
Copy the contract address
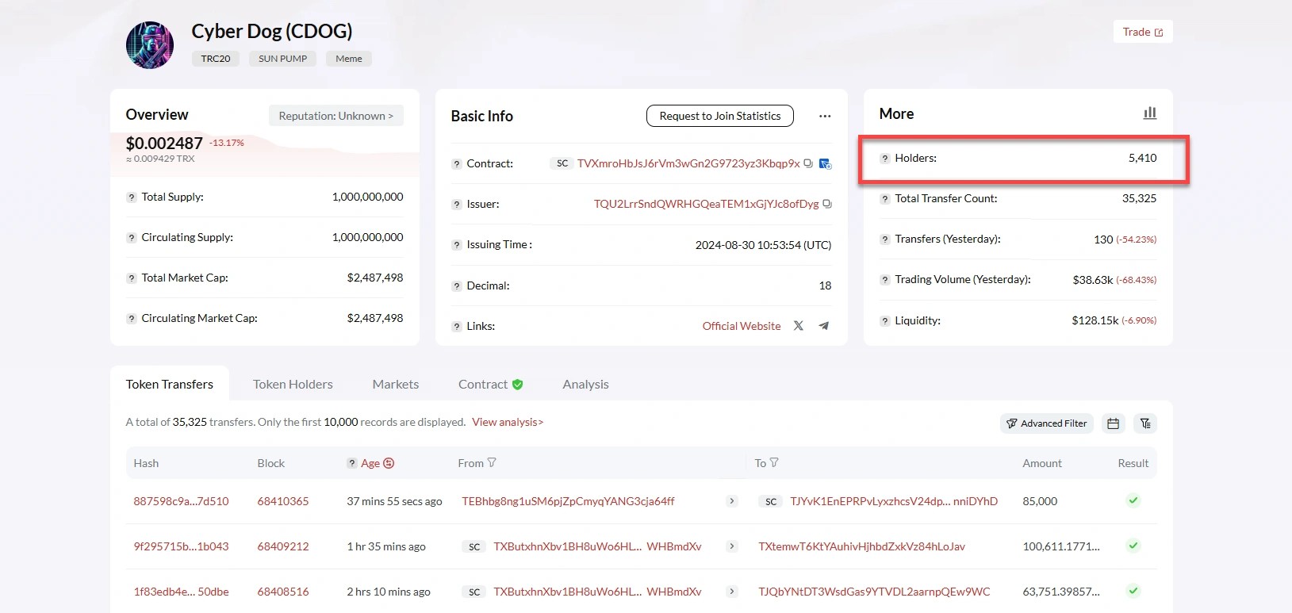(x=807, y=163)
